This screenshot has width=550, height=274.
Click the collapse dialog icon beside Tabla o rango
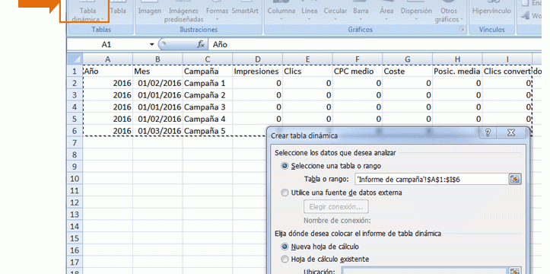pyautogui.click(x=515, y=180)
